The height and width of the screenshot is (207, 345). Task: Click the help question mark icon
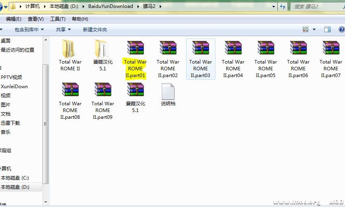pyautogui.click(x=341, y=29)
